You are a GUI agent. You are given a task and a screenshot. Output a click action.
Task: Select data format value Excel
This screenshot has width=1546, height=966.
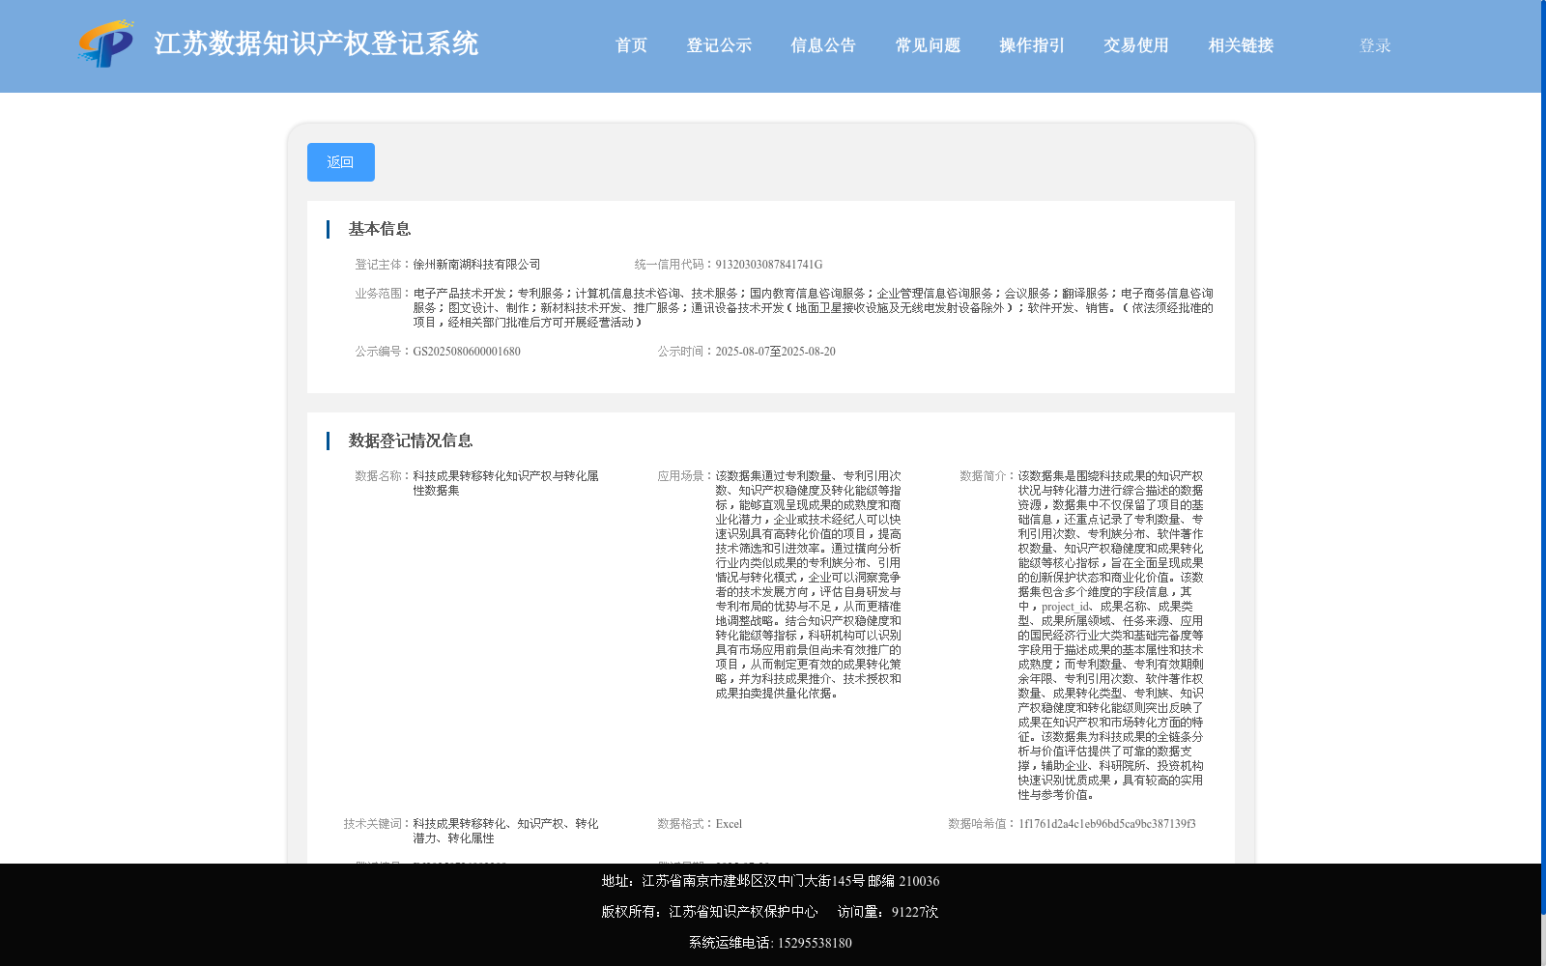click(729, 824)
